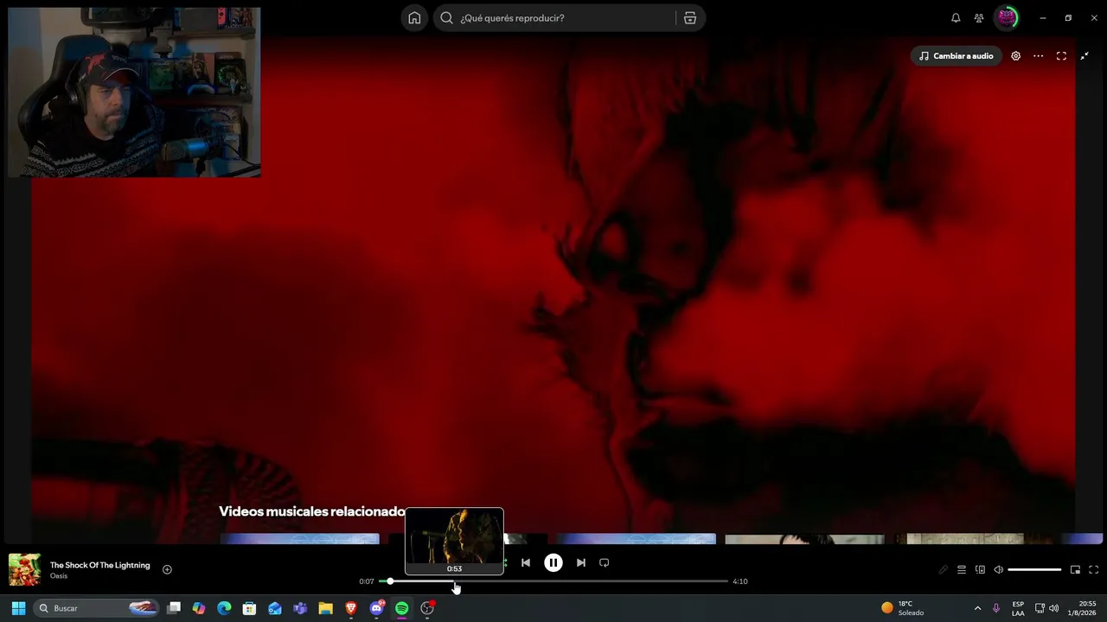Screen dimensions: 1107x622
Task: Go to Spotify Home via house icon
Action: click(414, 18)
